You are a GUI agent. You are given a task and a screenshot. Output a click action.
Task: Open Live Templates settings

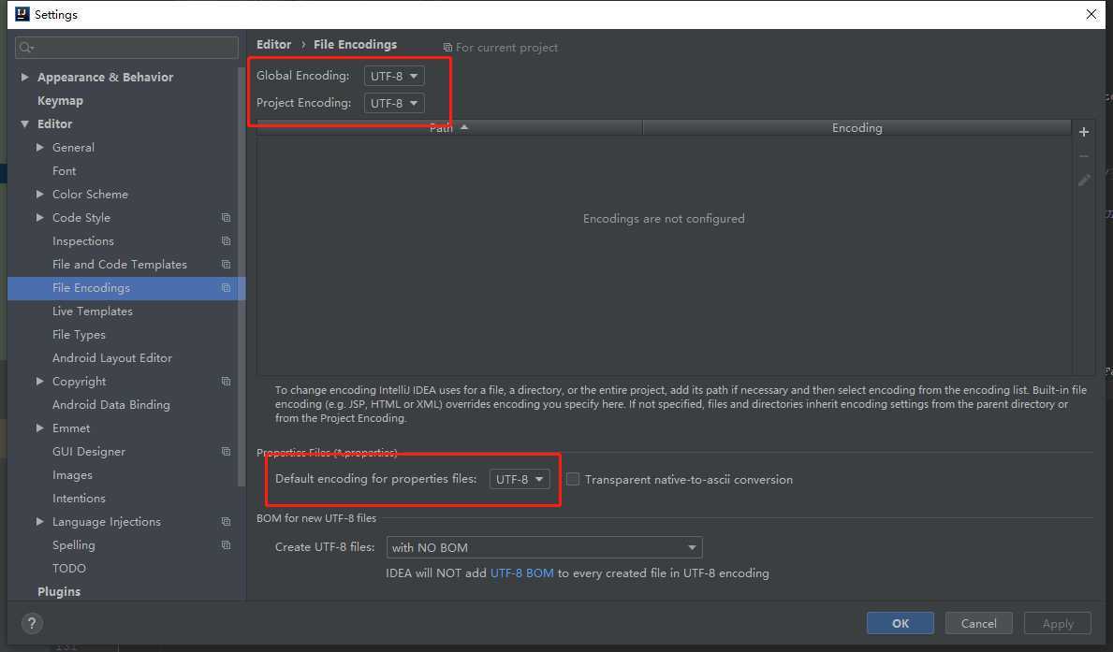[93, 312]
